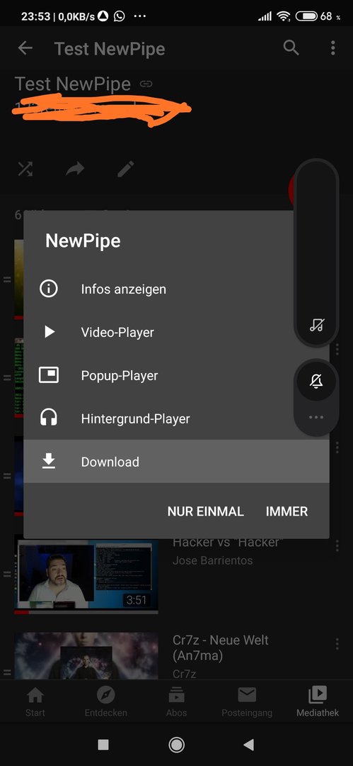The image size is (353, 766).
Task: Tap the play triangle icon
Action: click(x=50, y=332)
